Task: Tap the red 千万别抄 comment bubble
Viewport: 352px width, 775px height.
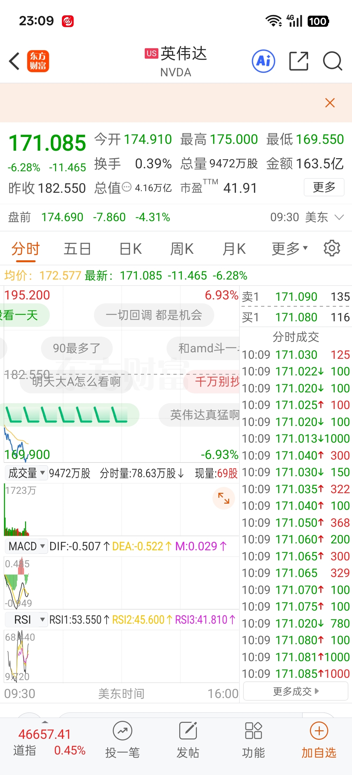Action: pos(212,381)
